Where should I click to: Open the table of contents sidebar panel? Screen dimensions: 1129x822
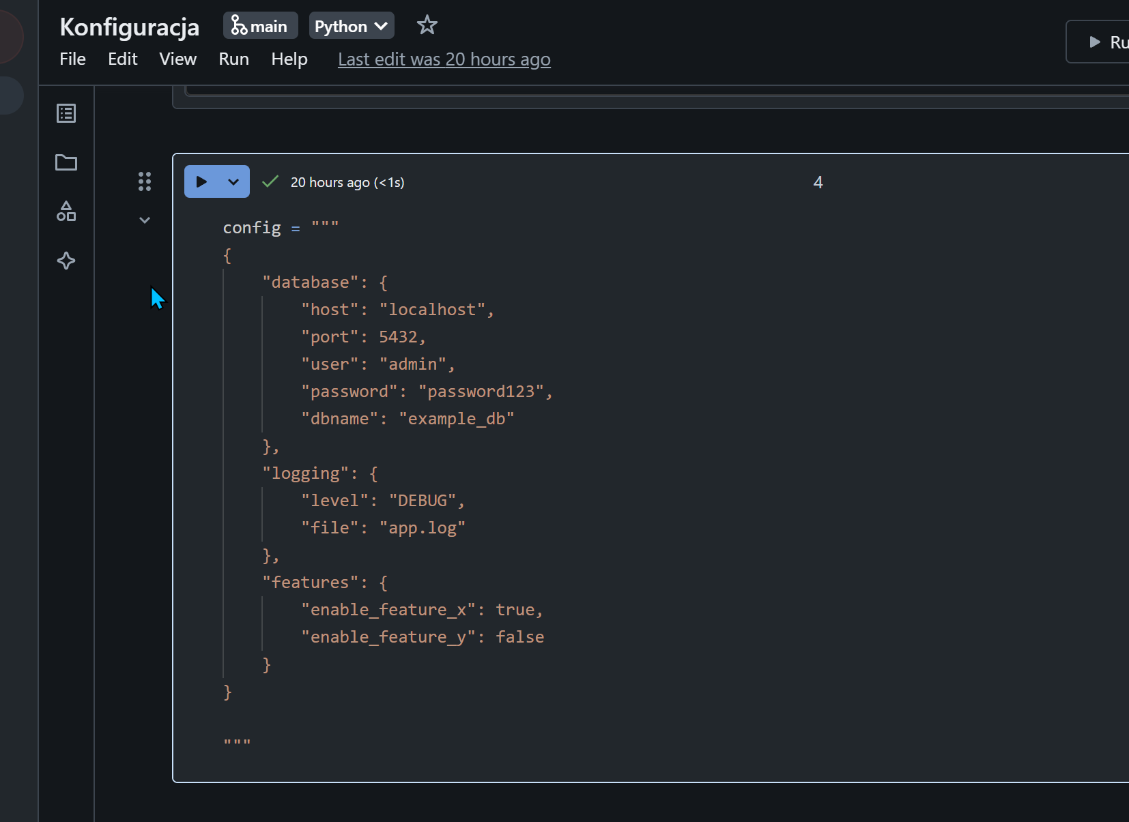(x=66, y=113)
